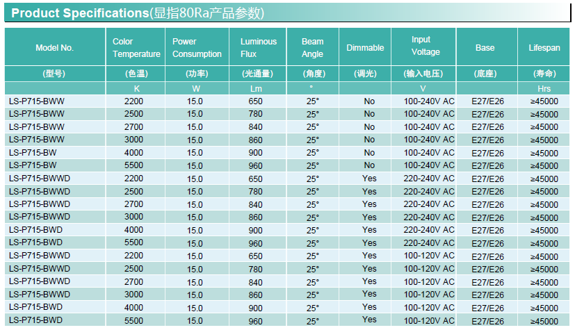Select the Model No. column header
This screenshot has height=330, width=575.
[x=54, y=48]
